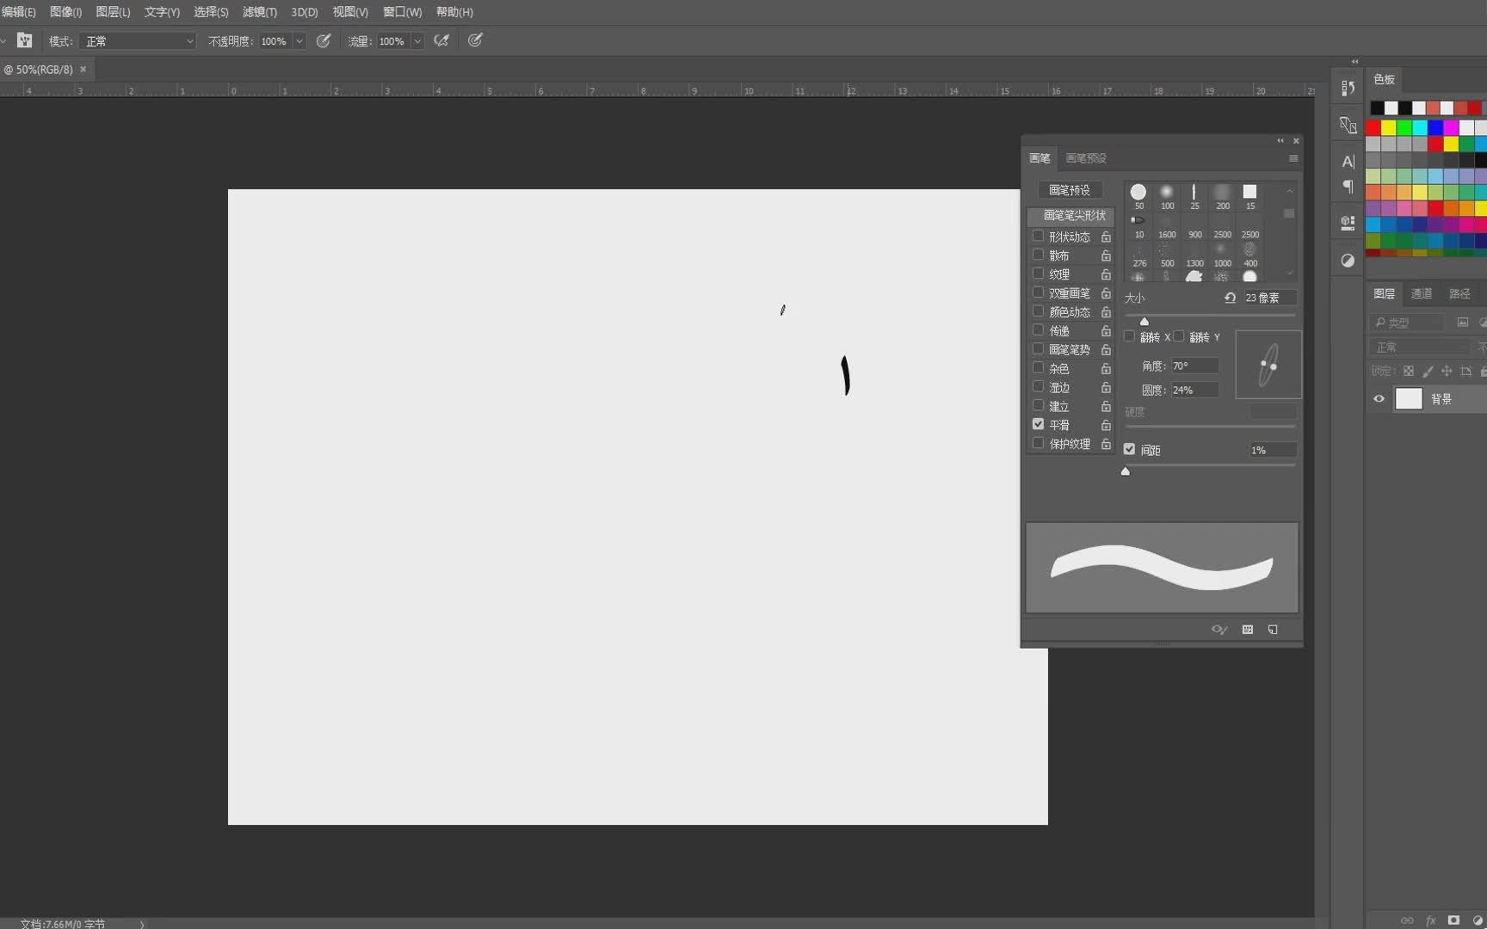Open the Adjustments panel icon in dock
Image resolution: width=1487 pixels, height=929 pixels.
[1348, 261]
